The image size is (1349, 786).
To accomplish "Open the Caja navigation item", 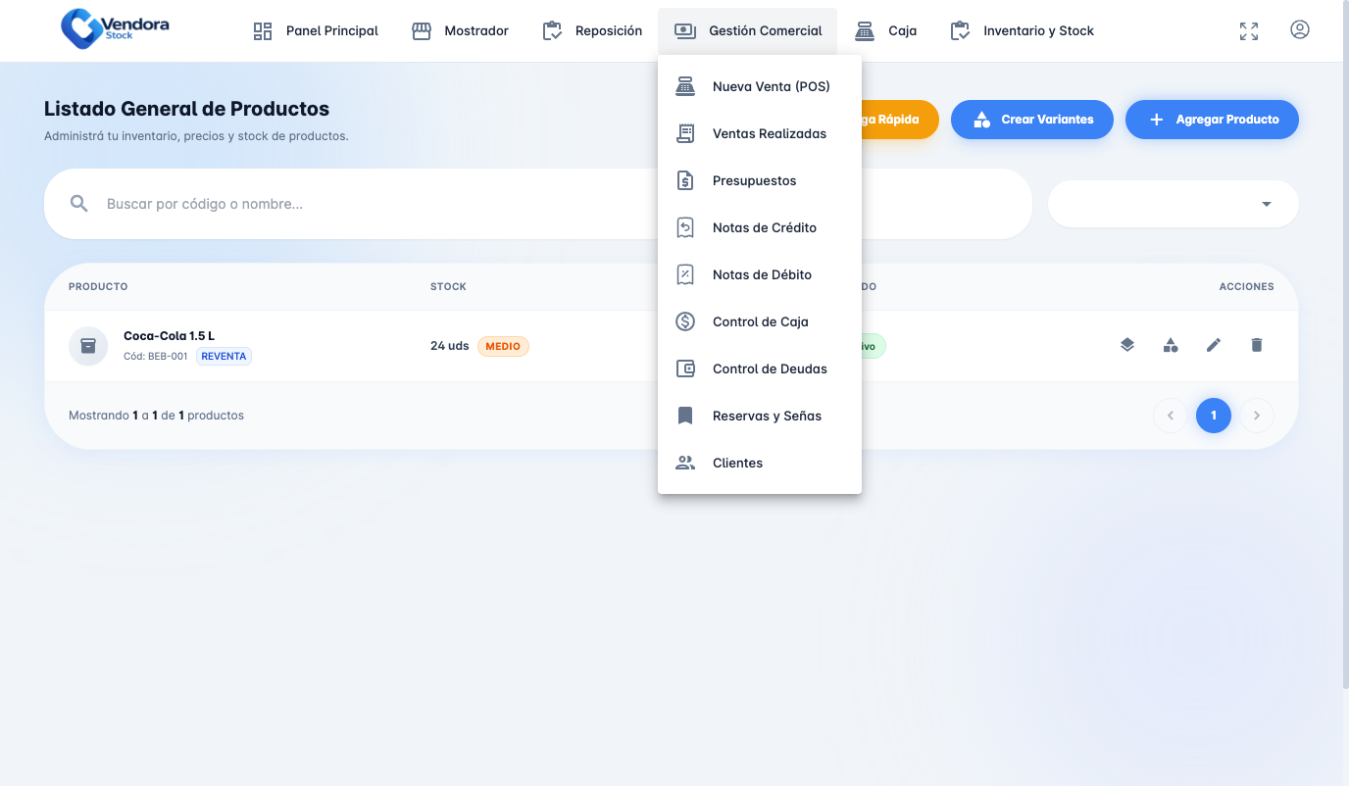I will coord(885,31).
